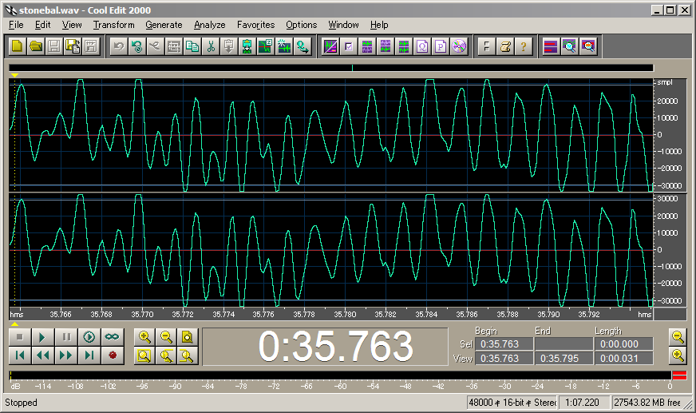Open the Transform menu
Viewport: 696px width, 413px height.
[113, 25]
